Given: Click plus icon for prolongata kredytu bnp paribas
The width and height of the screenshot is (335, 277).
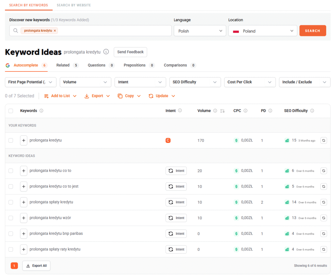Looking at the screenshot, I should pyautogui.click(x=24, y=234).
